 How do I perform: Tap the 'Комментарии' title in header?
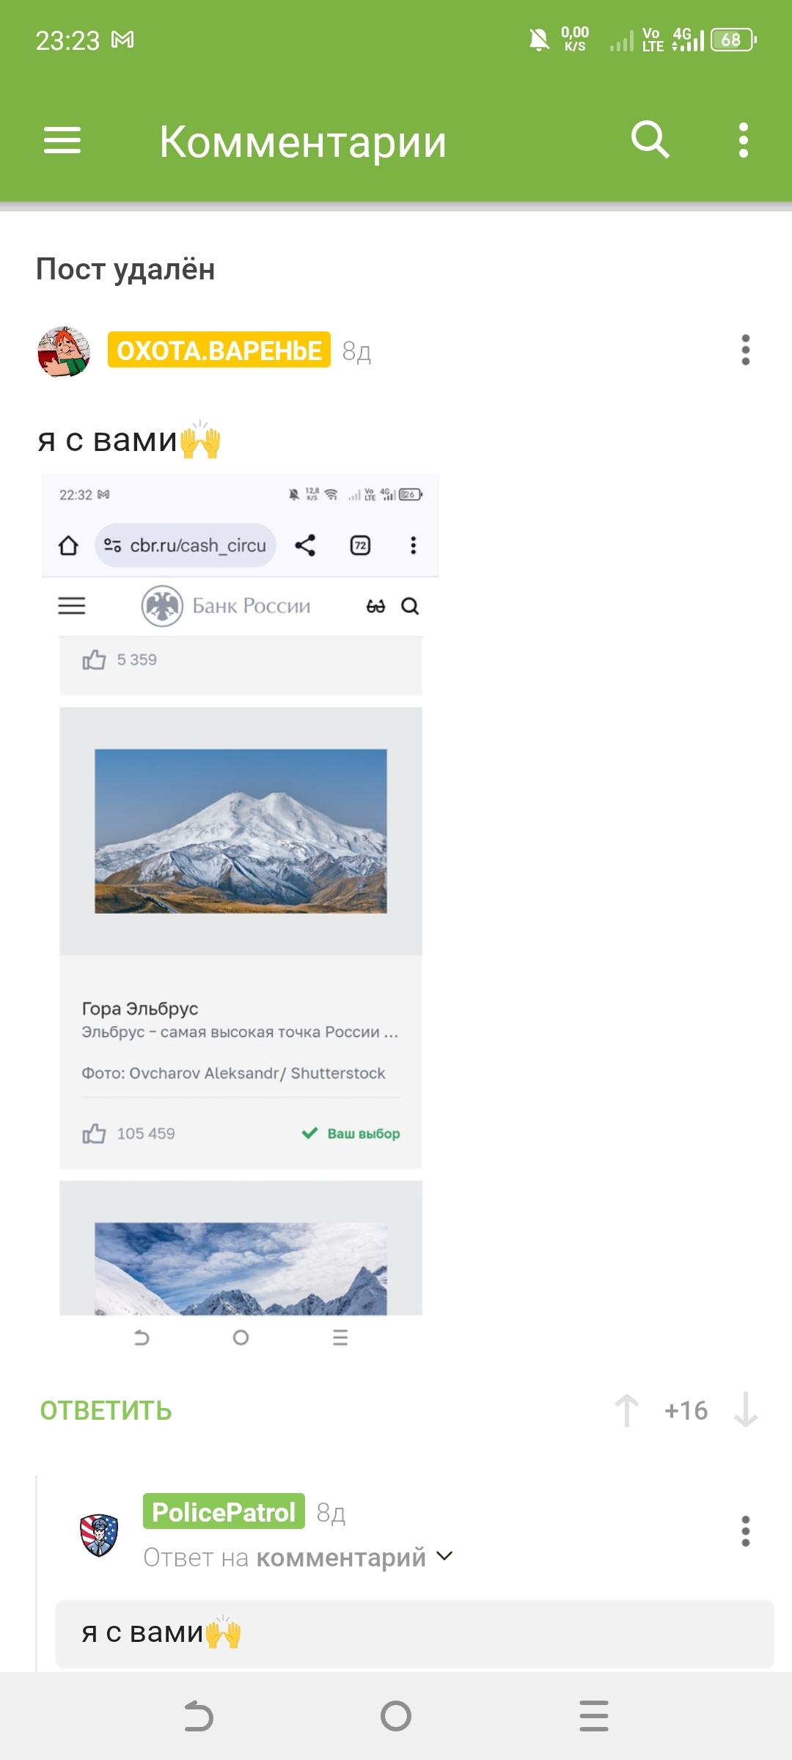[x=303, y=142]
